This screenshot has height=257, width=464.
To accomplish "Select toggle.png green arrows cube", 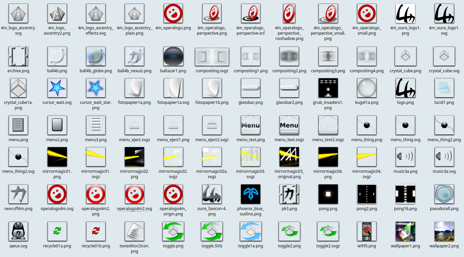I will (173, 231).
